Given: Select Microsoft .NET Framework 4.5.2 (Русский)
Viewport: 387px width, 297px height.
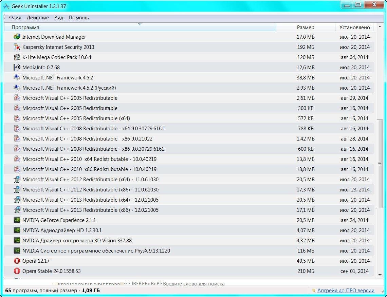Looking at the screenshot, I should tap(189, 88).
